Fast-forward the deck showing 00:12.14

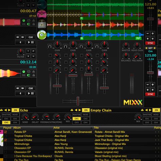(x=23, y=88)
